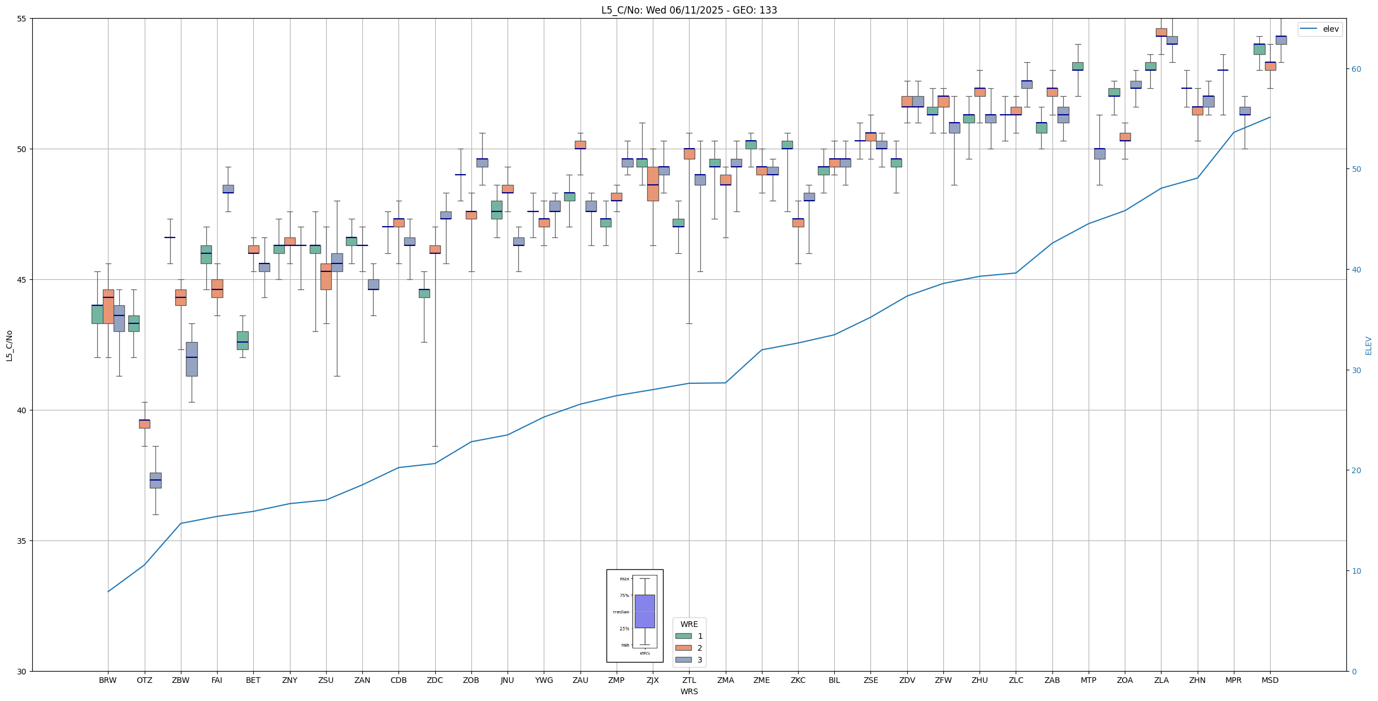
Task: Click the WRS x-axis title
Action: point(689,691)
